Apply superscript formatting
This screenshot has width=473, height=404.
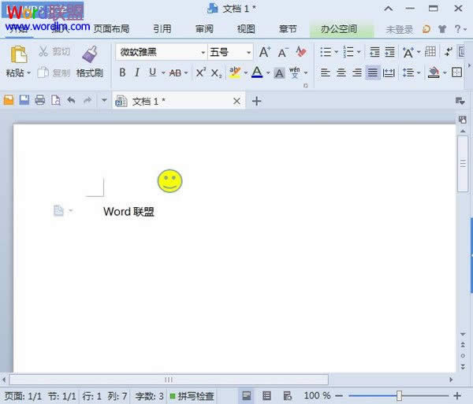[x=200, y=72]
